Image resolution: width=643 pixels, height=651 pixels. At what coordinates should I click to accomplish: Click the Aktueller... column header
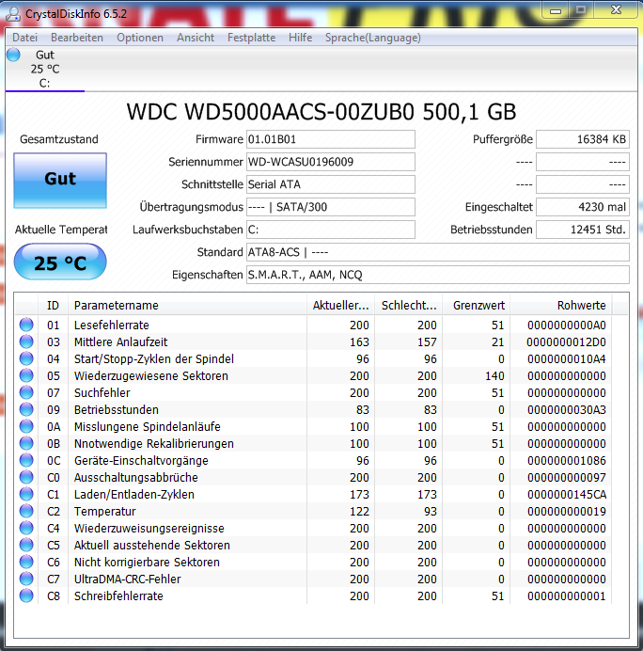coord(340,306)
